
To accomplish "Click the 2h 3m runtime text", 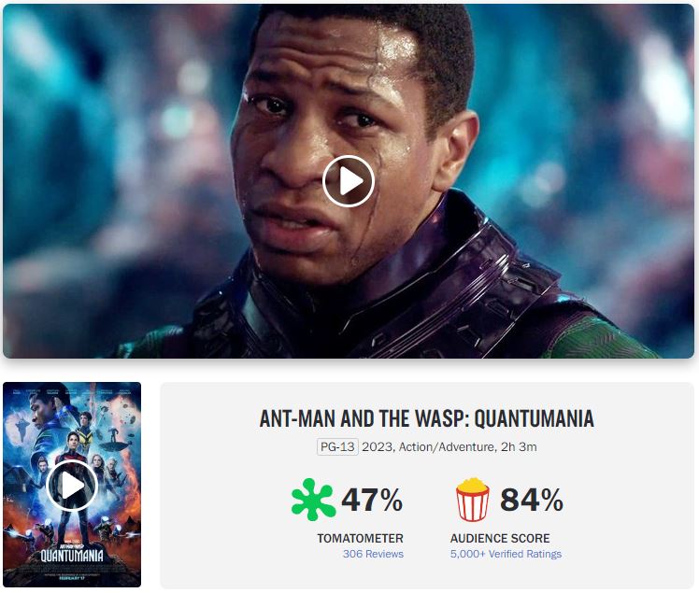I will [x=519, y=447].
